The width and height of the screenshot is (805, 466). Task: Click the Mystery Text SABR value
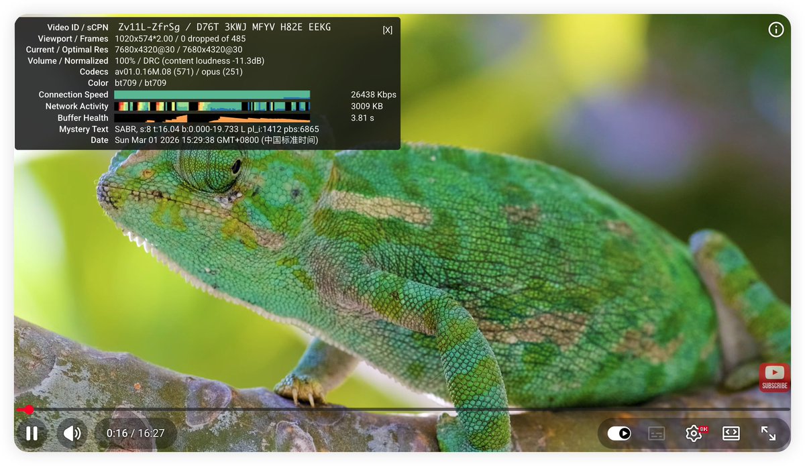click(217, 129)
